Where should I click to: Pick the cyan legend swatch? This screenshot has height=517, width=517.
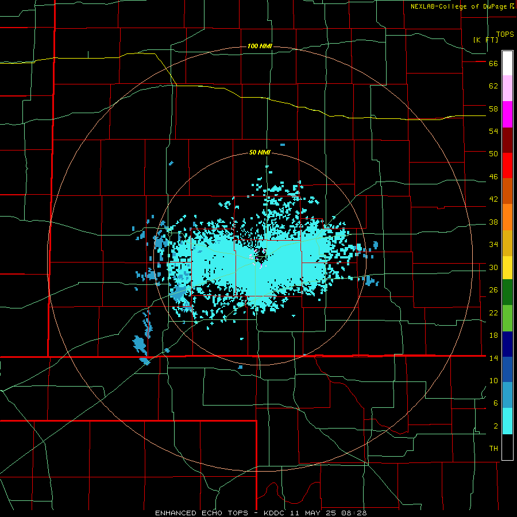click(507, 421)
